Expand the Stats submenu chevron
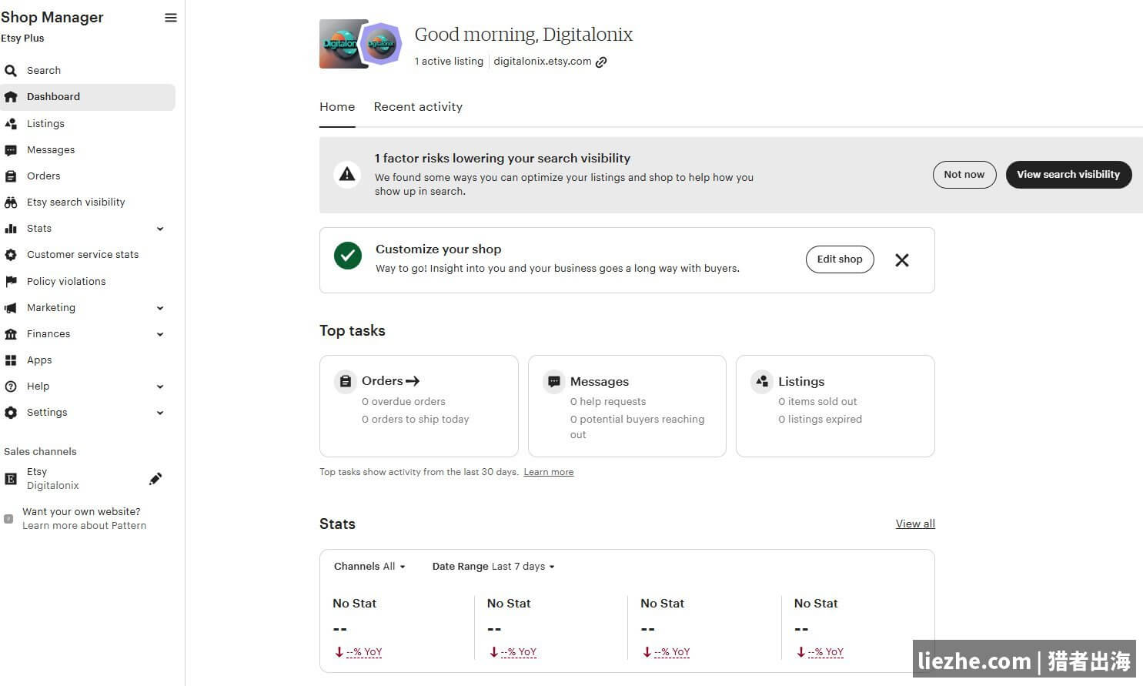The image size is (1143, 686). [x=160, y=229]
